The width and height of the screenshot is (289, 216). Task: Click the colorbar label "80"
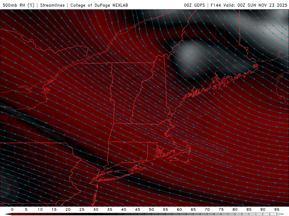pyautogui.click(x=235, y=210)
